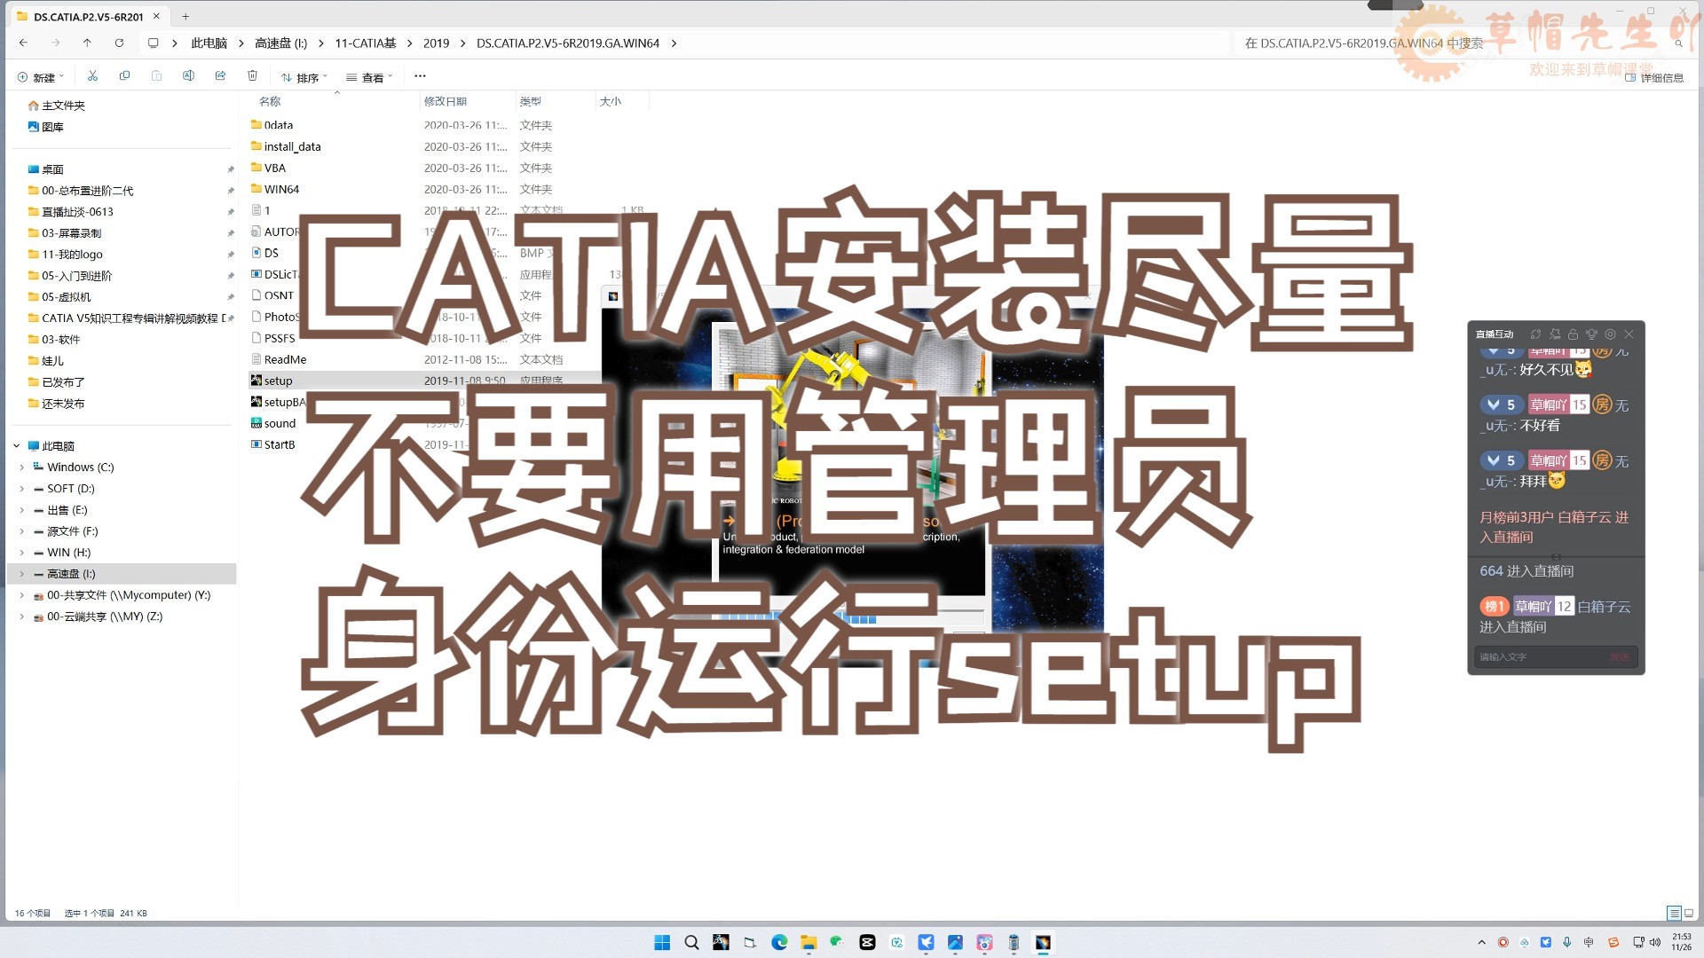
Task: Open File Explorer from the taskbar
Action: [x=809, y=942]
